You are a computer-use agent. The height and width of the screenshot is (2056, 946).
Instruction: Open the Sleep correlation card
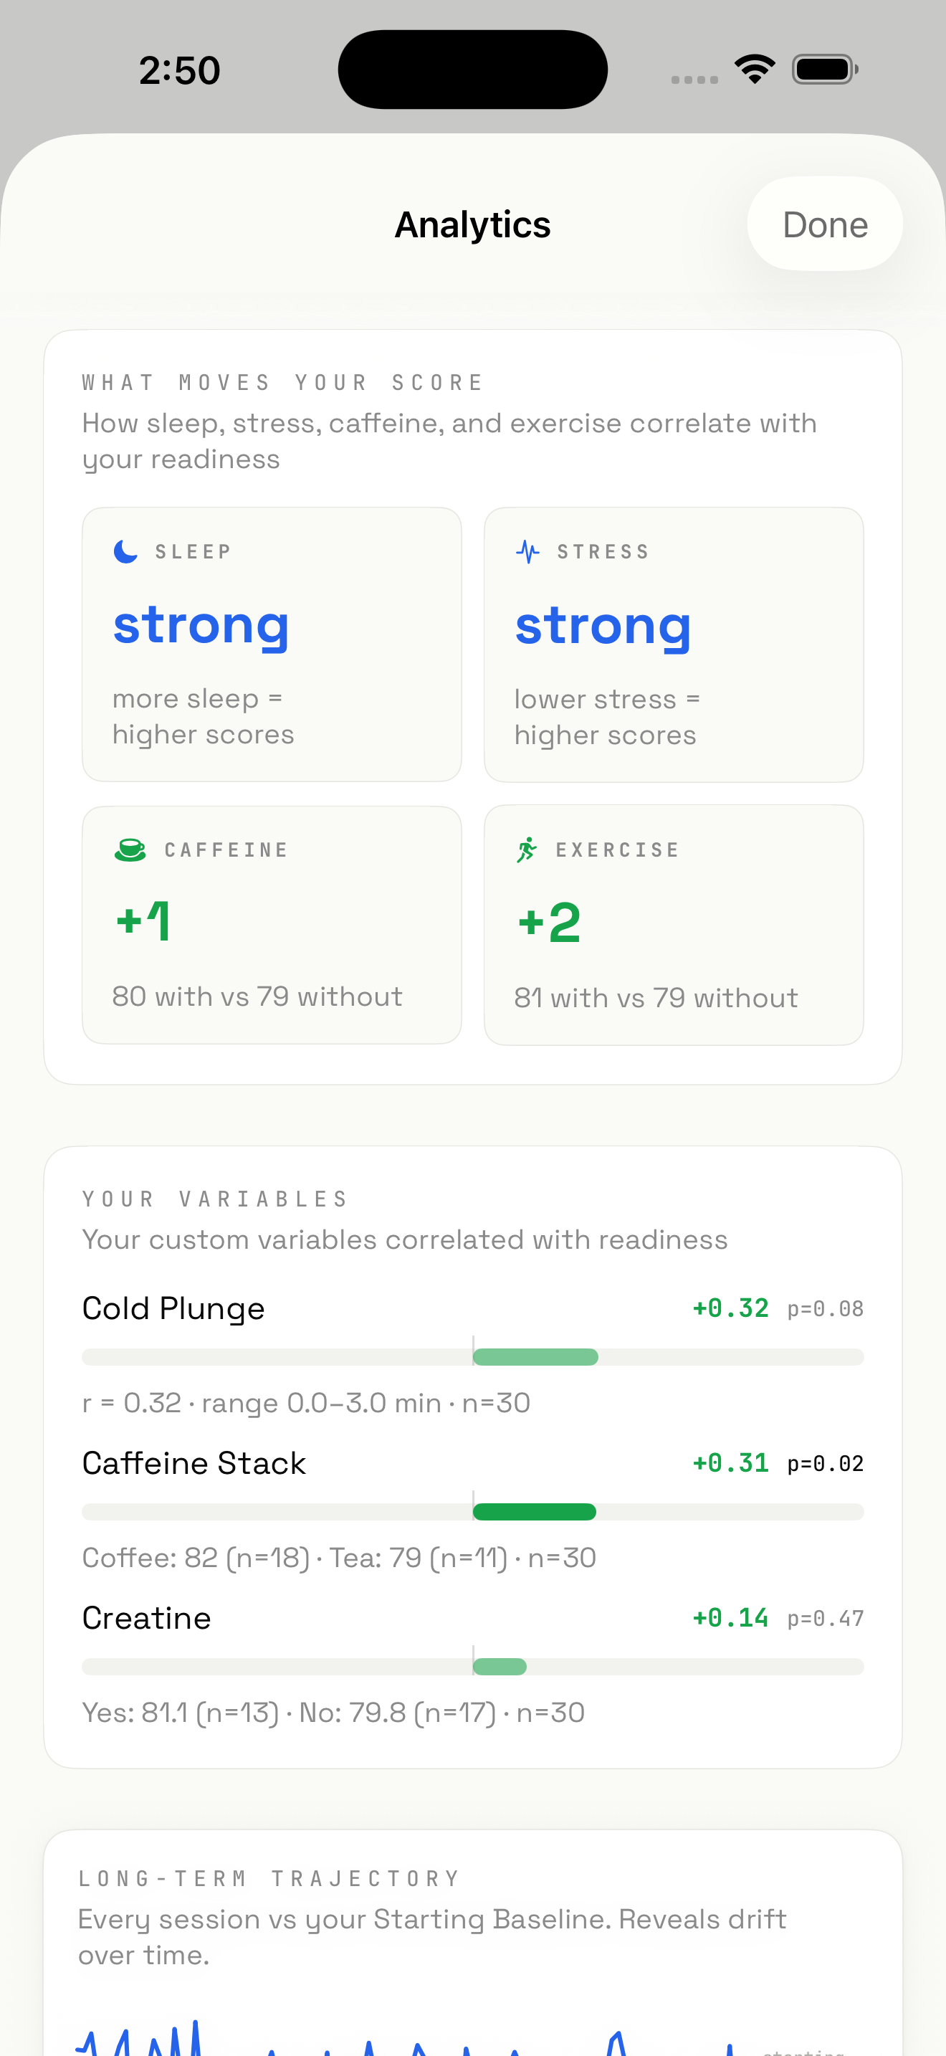click(271, 644)
